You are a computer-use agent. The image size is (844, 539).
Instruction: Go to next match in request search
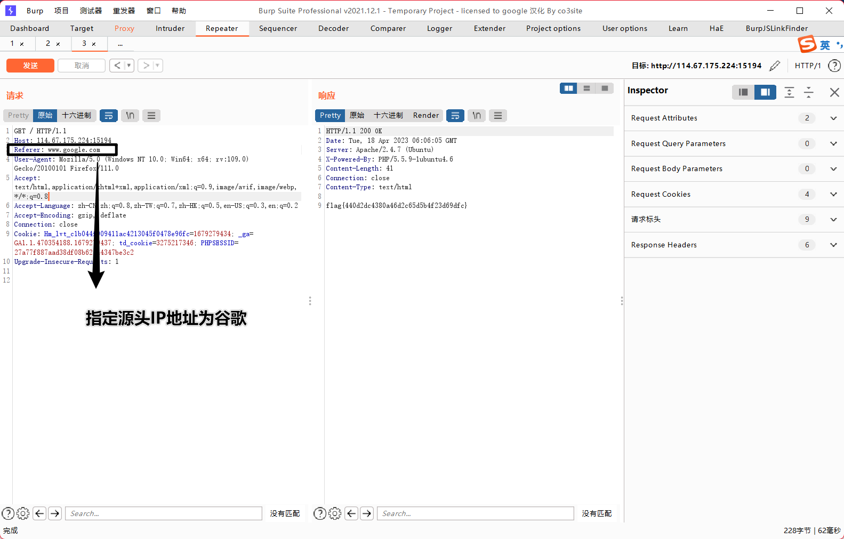click(55, 513)
